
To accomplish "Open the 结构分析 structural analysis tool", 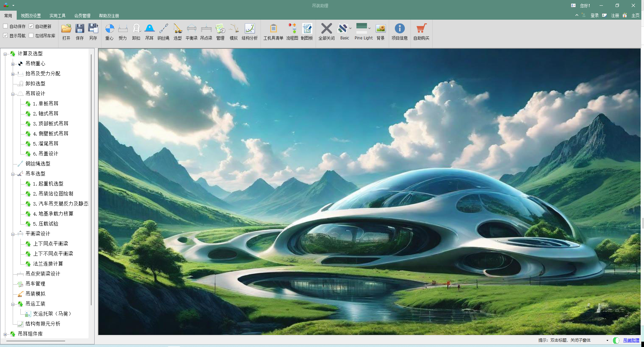I will [x=250, y=32].
